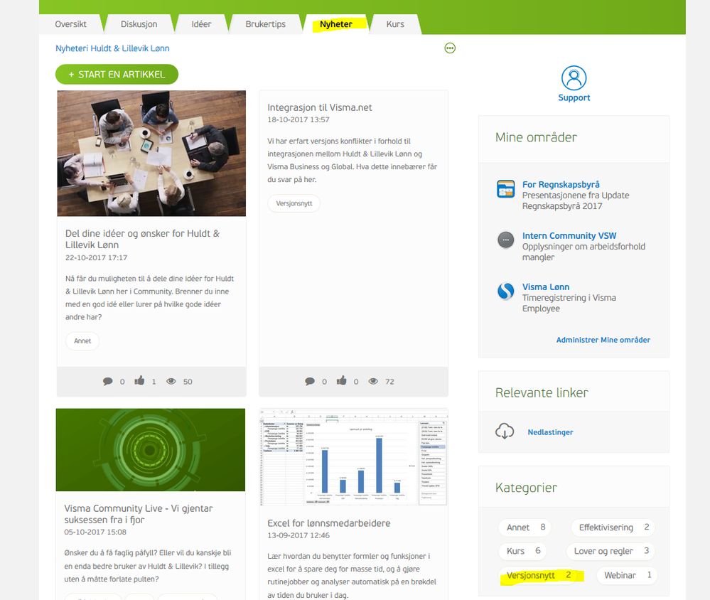Click the 'Relevante linker' heading
The width and height of the screenshot is (710, 600).
coord(542,392)
